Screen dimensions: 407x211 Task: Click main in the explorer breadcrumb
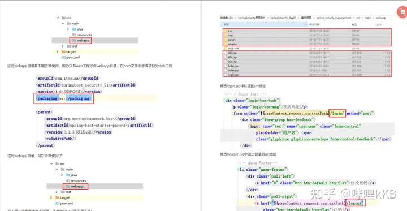pos(368,18)
